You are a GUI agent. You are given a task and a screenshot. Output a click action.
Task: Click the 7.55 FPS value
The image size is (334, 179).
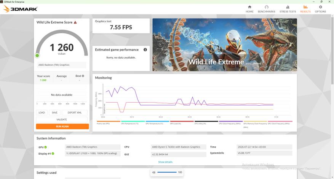121,27
